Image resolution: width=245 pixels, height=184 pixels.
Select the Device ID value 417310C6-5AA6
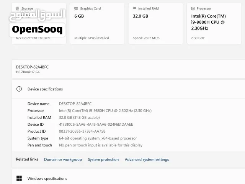coord(96,124)
